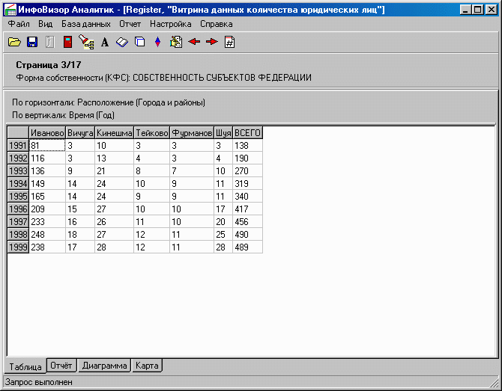Click the grayed-out document toolbar icon
502x391 pixels.
pyautogui.click(x=50, y=42)
